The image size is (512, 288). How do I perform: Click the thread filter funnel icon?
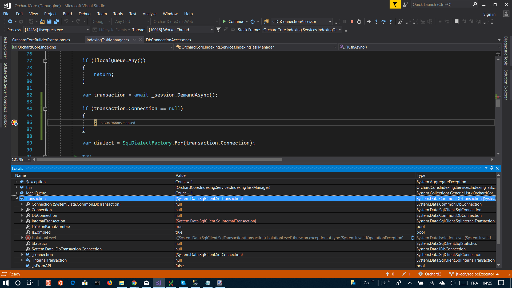coord(218,30)
